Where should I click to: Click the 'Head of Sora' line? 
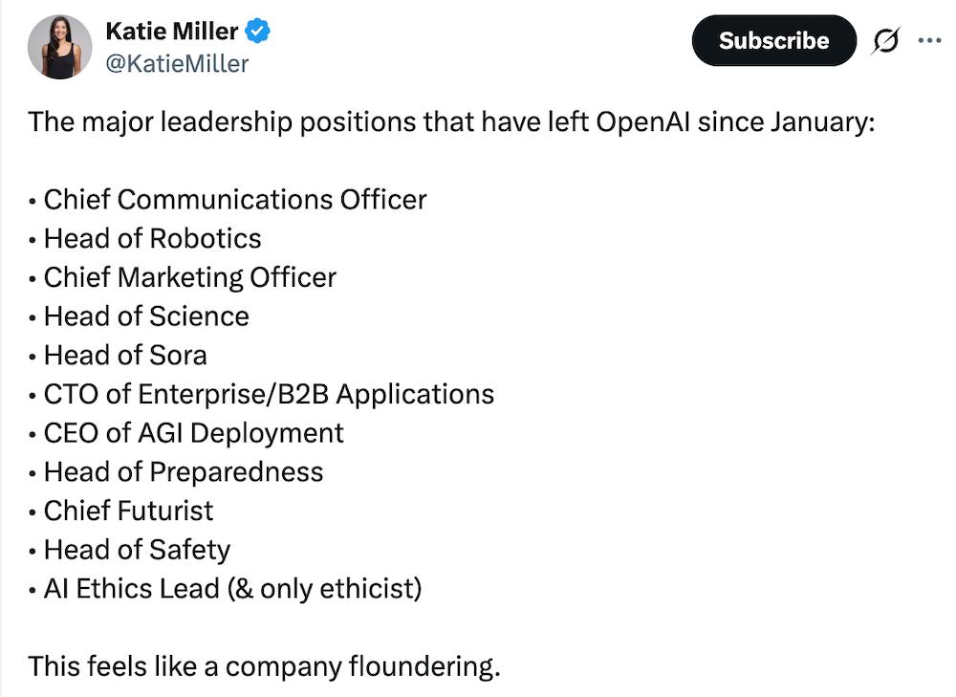click(x=118, y=356)
